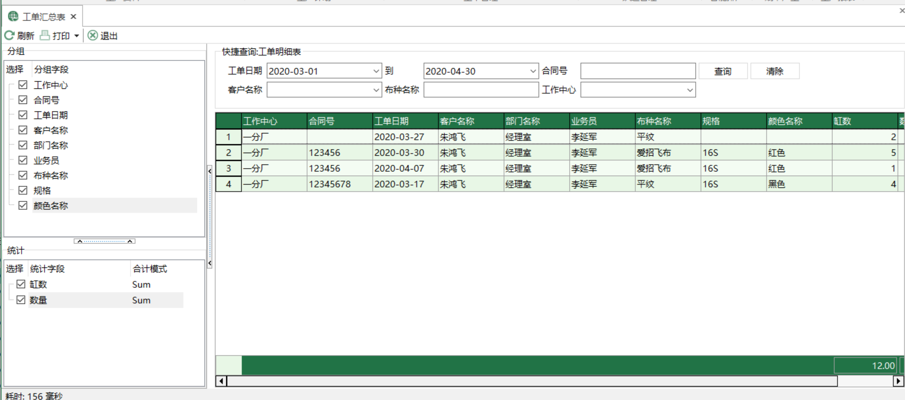Image resolution: width=905 pixels, height=400 pixels.
Task: Select the 工单汇总表 tab
Action: click(x=43, y=17)
